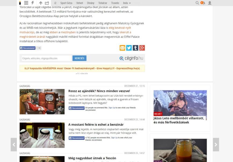Open the Dívány section
The image size is (233, 162).
(x=91, y=3)
